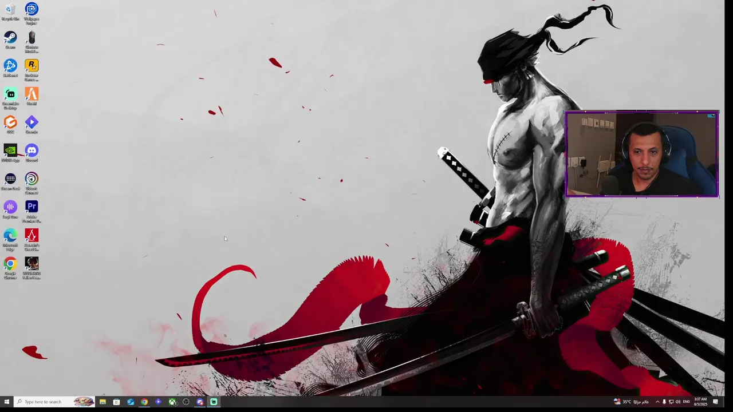Open the purple diamond app in taskbar
Screen dimensions: 733x412
[x=158, y=402]
